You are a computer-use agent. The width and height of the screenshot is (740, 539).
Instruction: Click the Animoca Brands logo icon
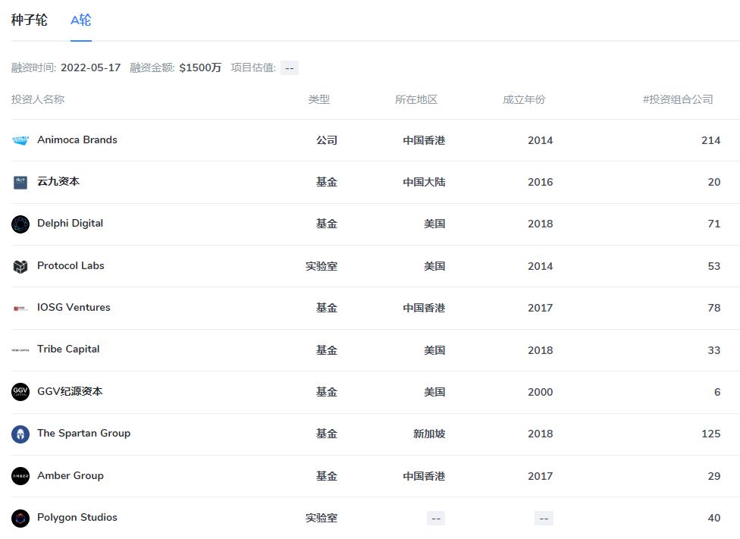20,139
